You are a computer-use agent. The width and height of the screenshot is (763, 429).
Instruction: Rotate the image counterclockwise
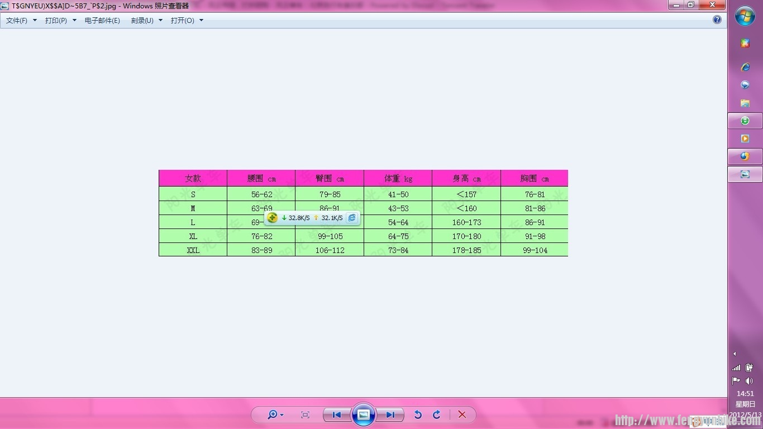point(417,414)
